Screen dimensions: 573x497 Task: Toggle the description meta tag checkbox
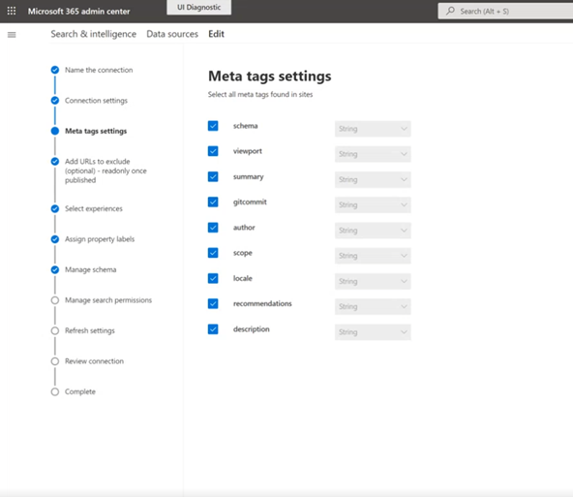pos(213,329)
